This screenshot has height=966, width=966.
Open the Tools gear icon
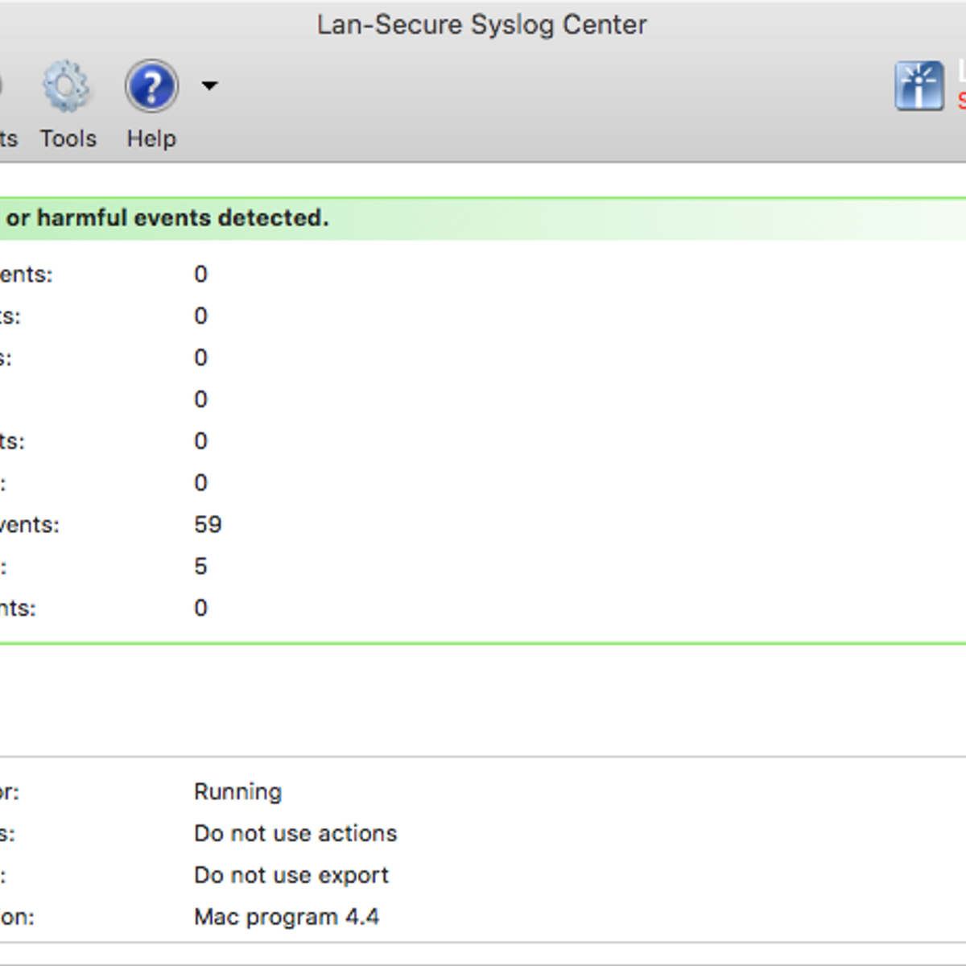click(x=67, y=86)
